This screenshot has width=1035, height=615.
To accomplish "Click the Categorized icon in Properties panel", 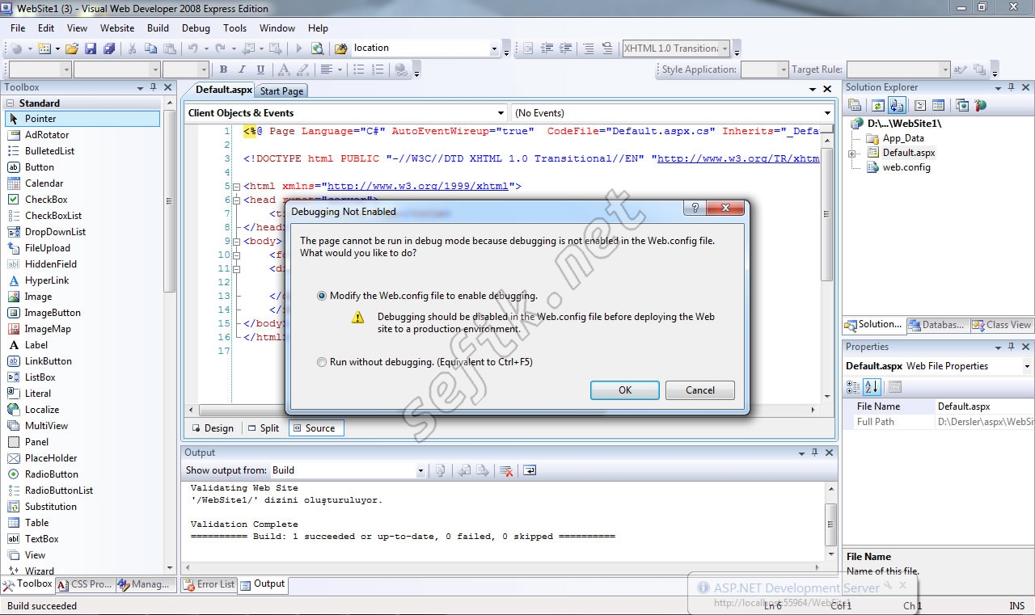I will [x=854, y=387].
